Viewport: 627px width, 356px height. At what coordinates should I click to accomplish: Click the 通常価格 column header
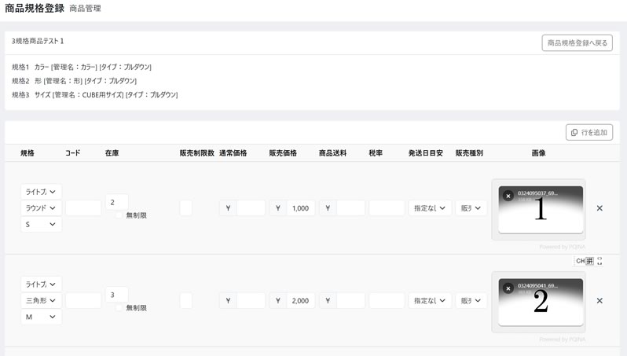[233, 152]
